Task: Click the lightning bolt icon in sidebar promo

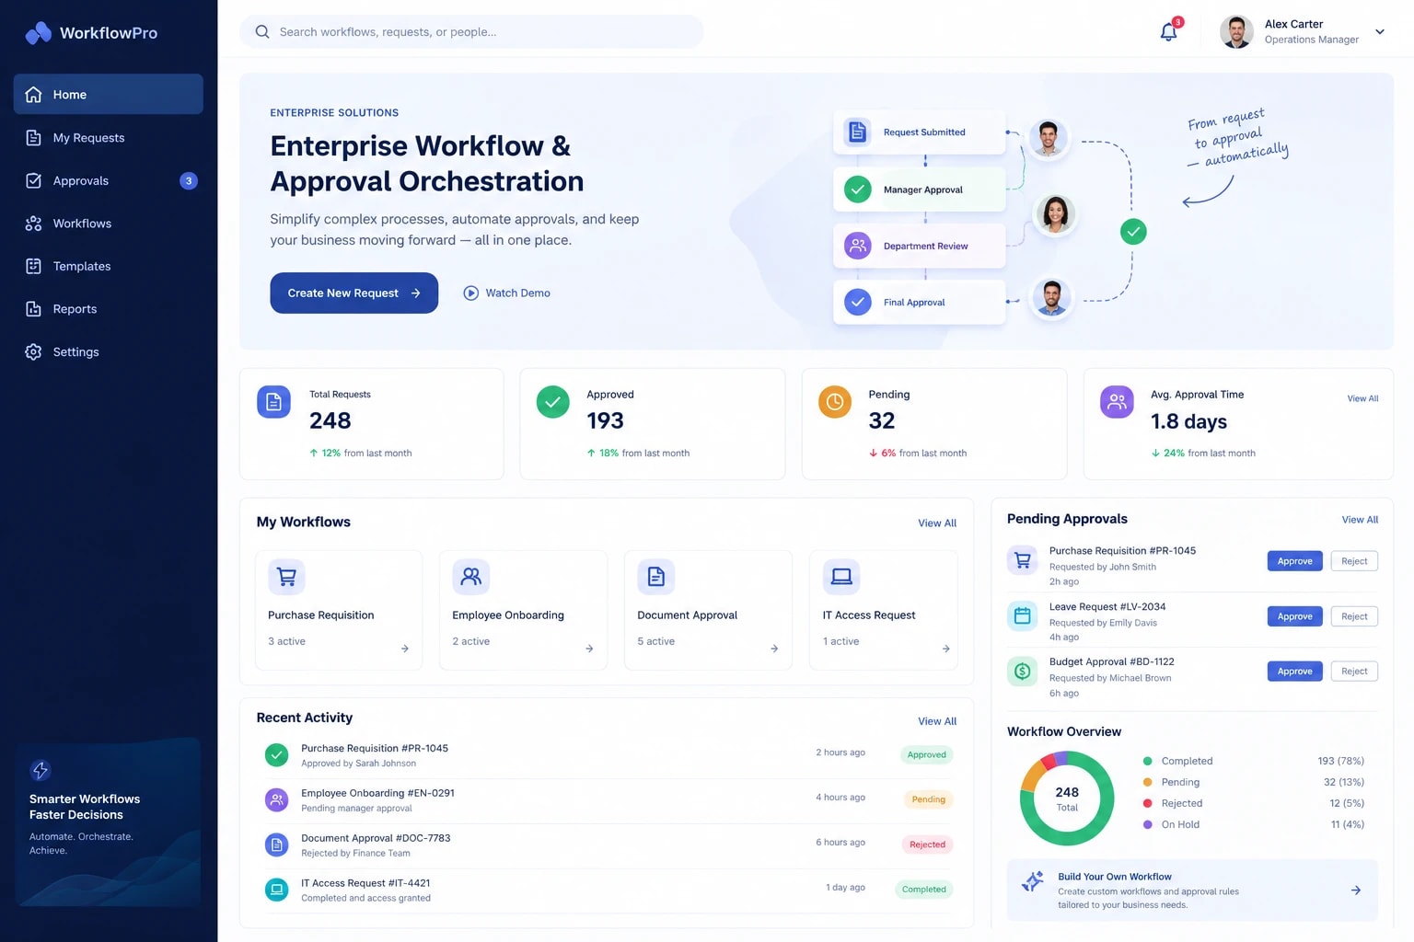Action: pos(41,771)
